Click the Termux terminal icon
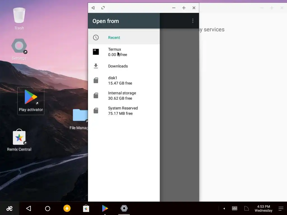 tap(96, 52)
